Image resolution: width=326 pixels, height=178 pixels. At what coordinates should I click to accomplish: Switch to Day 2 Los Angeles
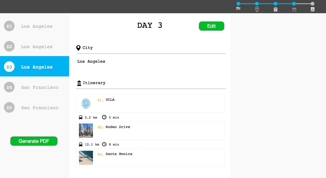34,47
